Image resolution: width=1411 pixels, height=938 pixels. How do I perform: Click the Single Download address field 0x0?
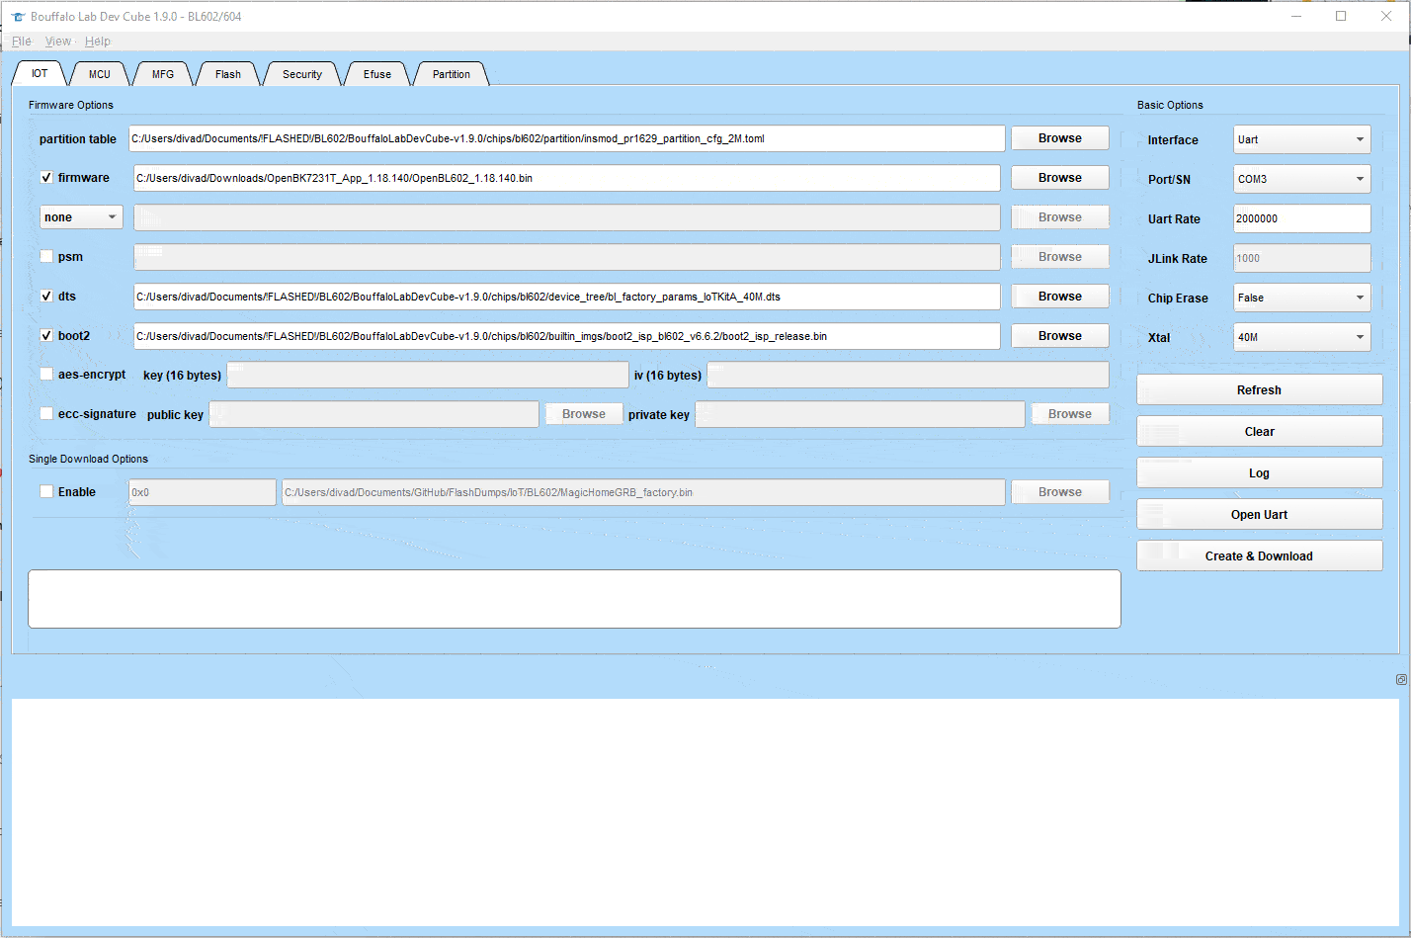(203, 492)
